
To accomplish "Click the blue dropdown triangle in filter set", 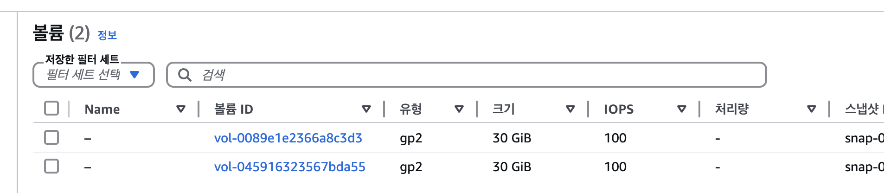I will coord(135,74).
